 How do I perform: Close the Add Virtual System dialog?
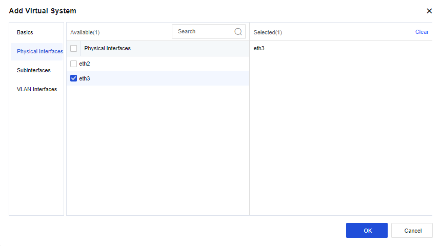(x=429, y=11)
